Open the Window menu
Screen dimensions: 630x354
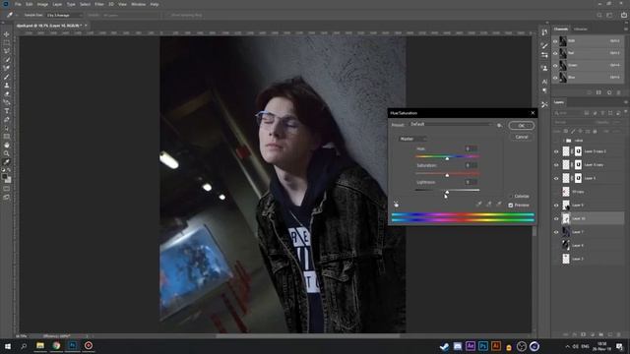coord(138,4)
